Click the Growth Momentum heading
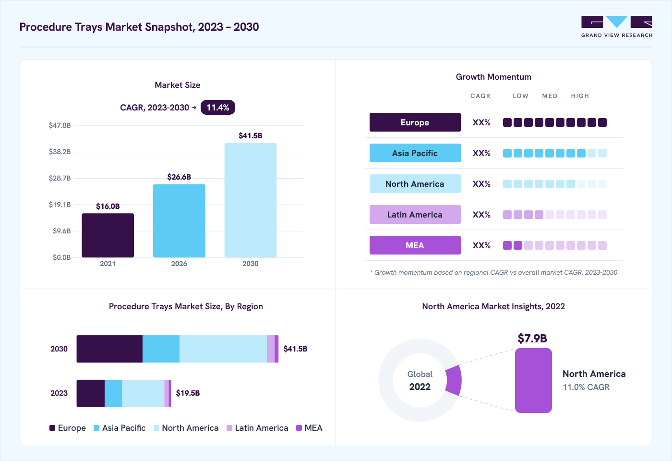This screenshot has width=672, height=461. pos(493,77)
